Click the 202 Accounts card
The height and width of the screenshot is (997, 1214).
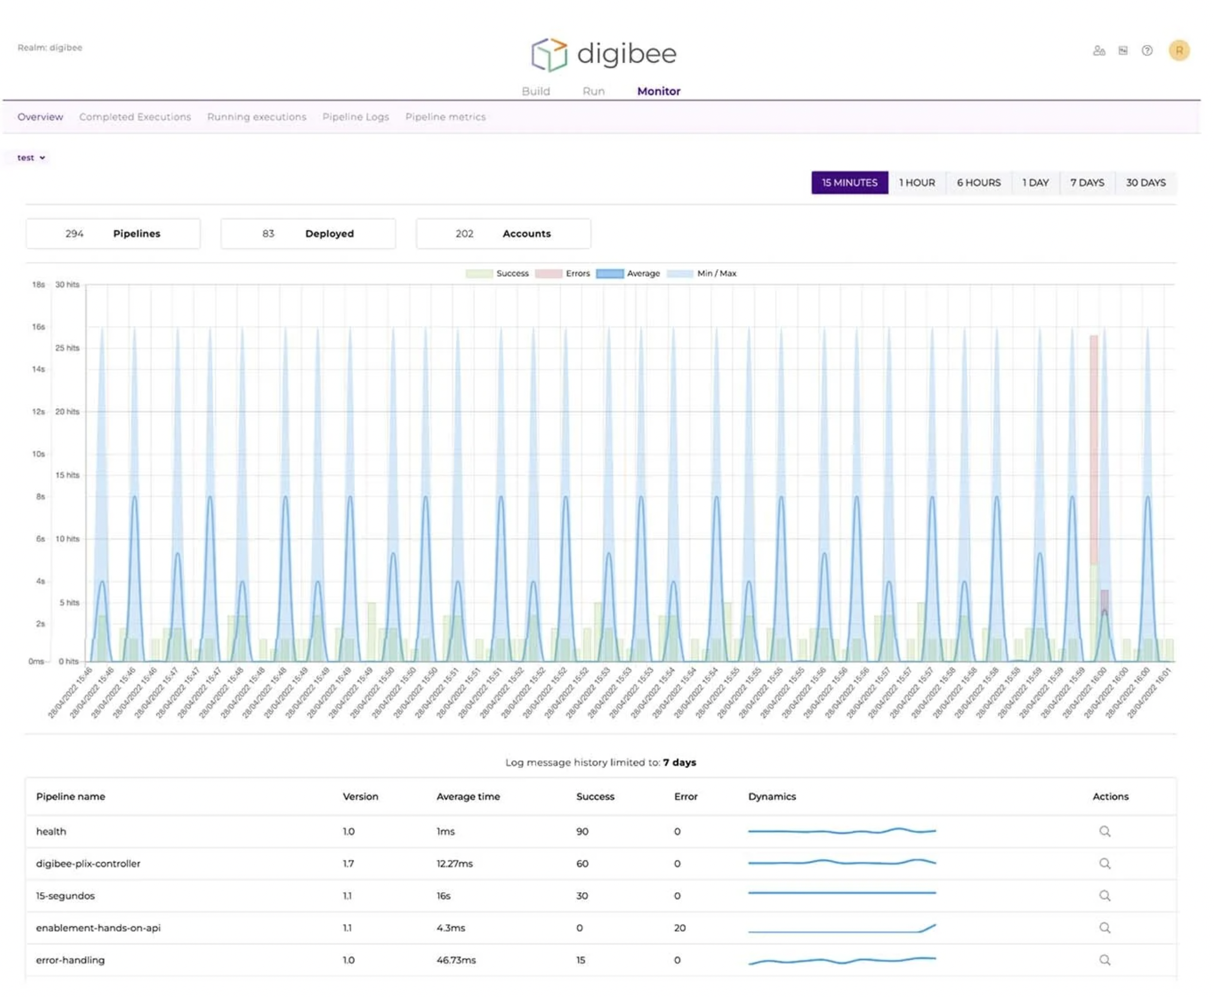pyautogui.click(x=502, y=234)
